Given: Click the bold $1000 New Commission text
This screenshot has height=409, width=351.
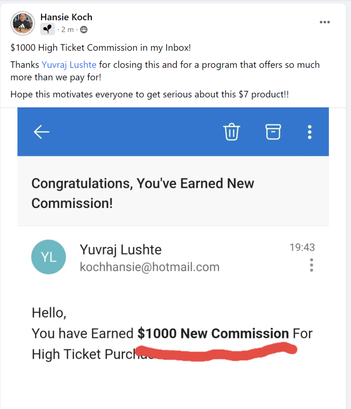Looking at the screenshot, I should (x=213, y=334).
